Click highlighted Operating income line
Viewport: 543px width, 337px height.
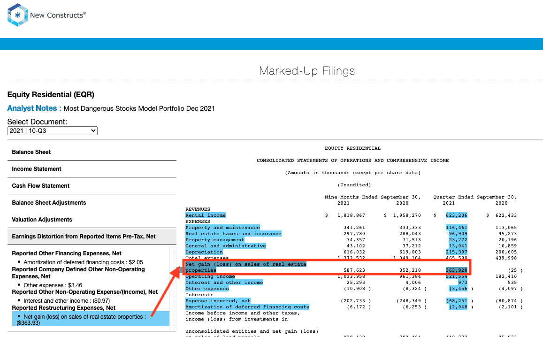pos(210,277)
